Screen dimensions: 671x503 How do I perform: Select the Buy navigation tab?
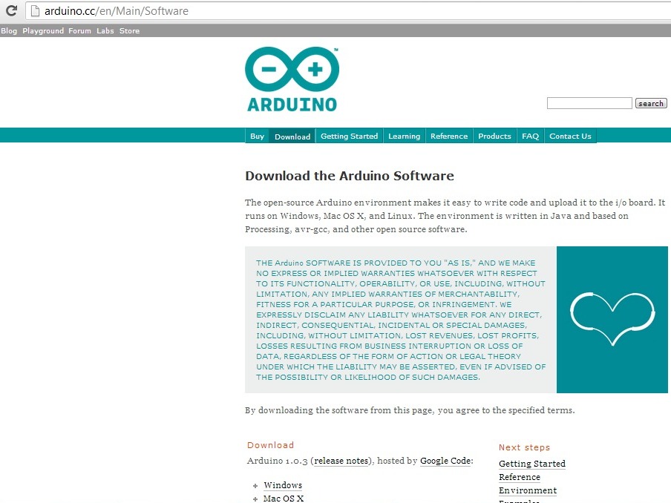257,136
